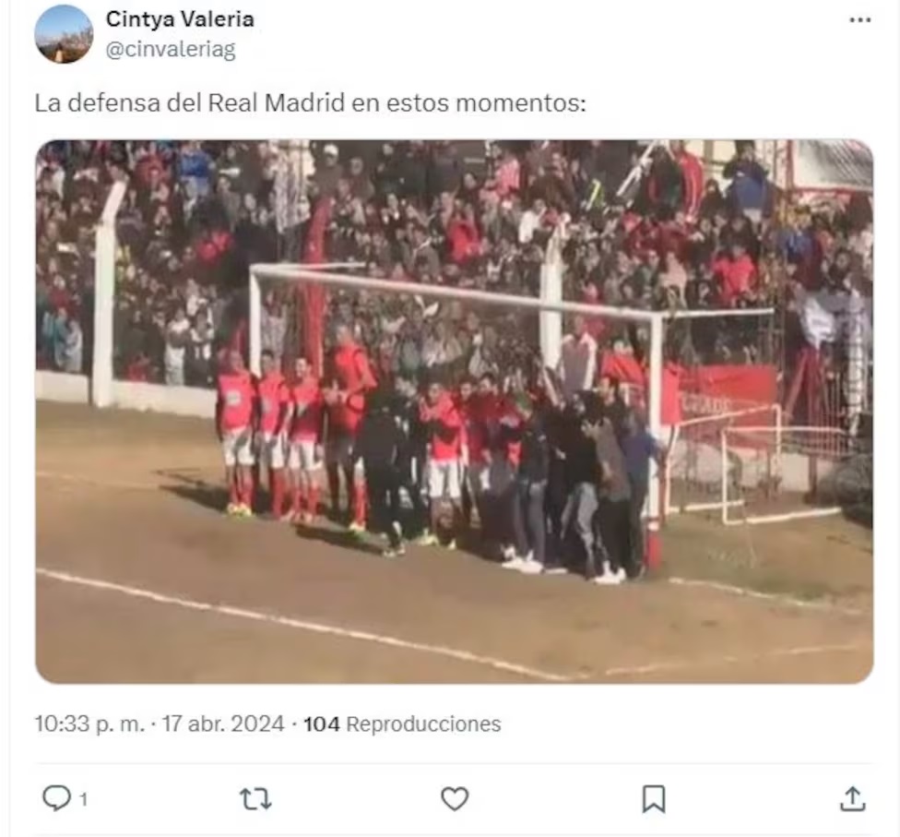Open the reply icon under the tweet
The height and width of the screenshot is (837, 900).
(56, 798)
